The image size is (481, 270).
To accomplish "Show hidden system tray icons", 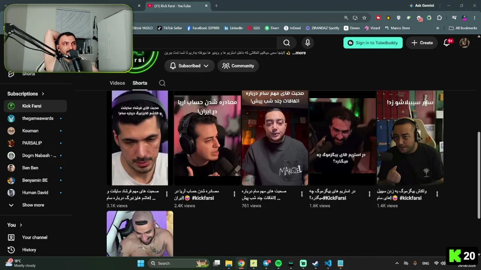I will [x=396, y=263].
